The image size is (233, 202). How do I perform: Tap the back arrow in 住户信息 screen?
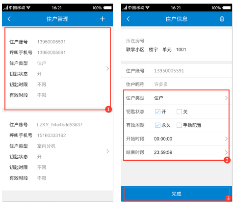click(128, 19)
